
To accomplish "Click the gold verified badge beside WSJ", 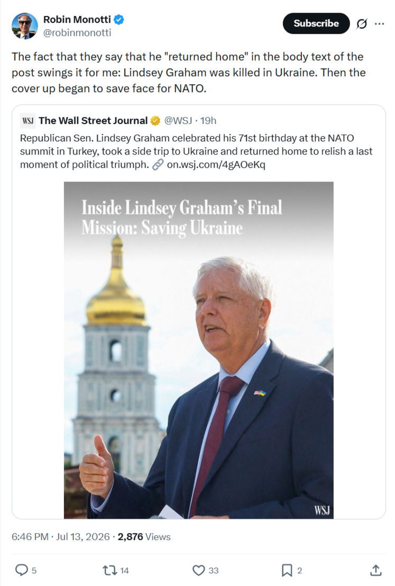I will pyautogui.click(x=155, y=121).
